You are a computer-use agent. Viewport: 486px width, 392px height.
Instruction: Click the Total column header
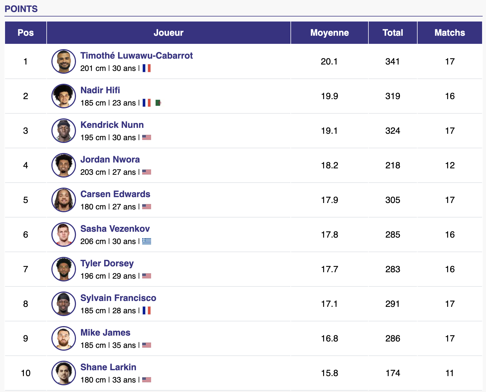pyautogui.click(x=393, y=33)
